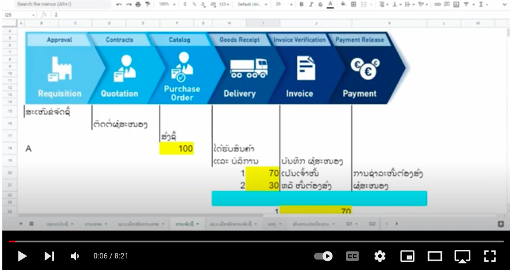The height and width of the screenshot is (271, 510).
Task: Open the zoom level 100% dropdown
Action: 167,4
